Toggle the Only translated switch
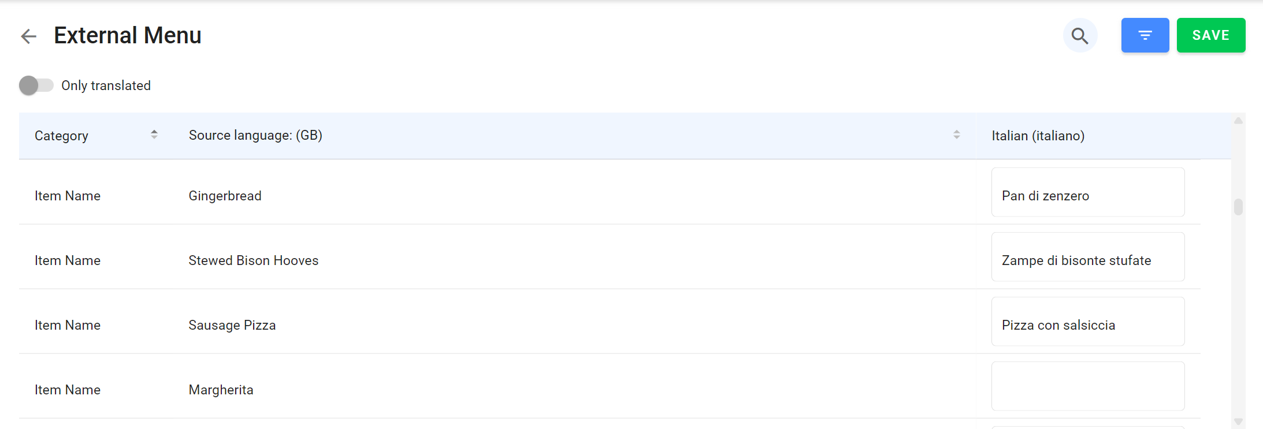The image size is (1263, 429). (x=36, y=85)
